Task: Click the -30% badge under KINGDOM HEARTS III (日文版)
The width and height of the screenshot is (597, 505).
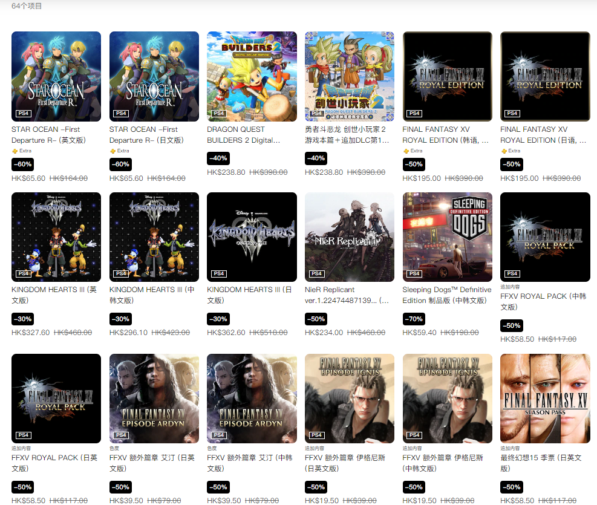Action: click(x=218, y=319)
